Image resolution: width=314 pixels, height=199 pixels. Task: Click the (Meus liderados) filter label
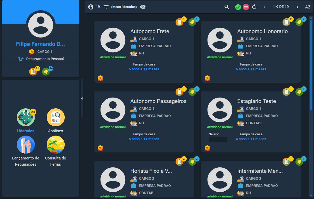124,7
